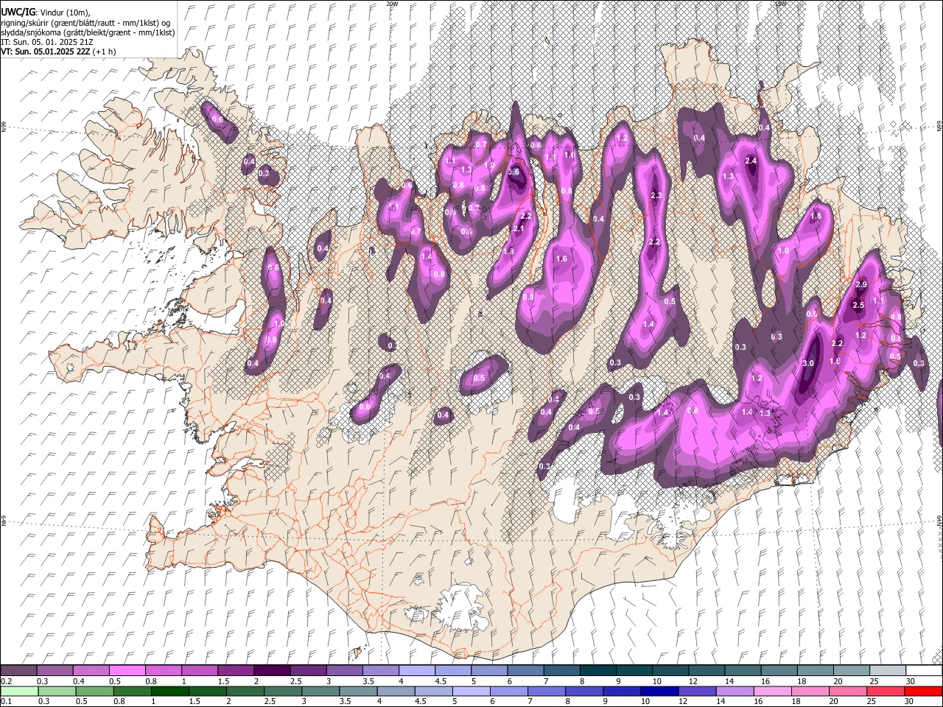Image resolution: width=943 pixels, height=707 pixels.
Task: Click the 0.5–0.8 pink swatch in upper legend row
Action: tap(127, 671)
